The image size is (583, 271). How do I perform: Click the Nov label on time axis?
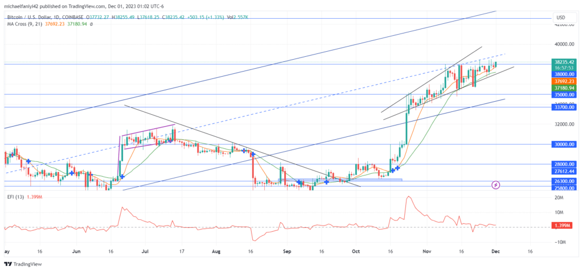427,251
